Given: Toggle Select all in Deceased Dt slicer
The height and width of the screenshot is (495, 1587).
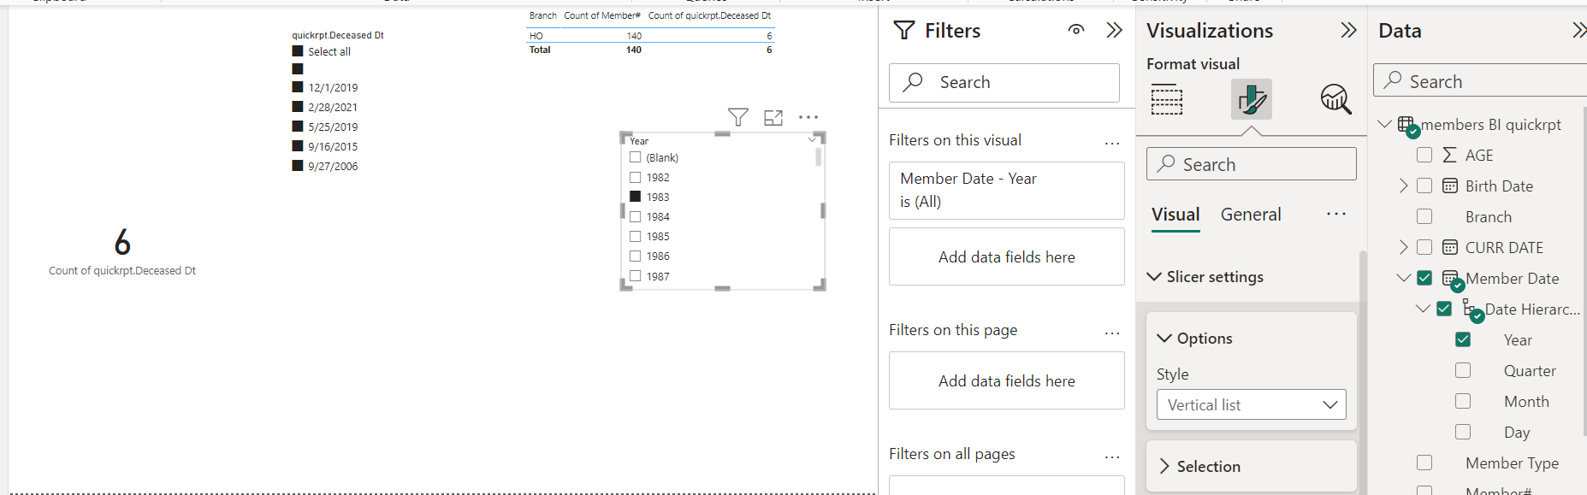Looking at the screenshot, I should (298, 51).
